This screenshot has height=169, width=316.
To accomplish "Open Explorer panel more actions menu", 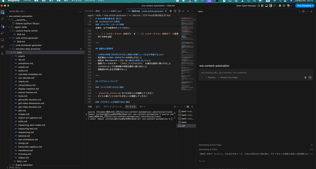I will [81, 11].
